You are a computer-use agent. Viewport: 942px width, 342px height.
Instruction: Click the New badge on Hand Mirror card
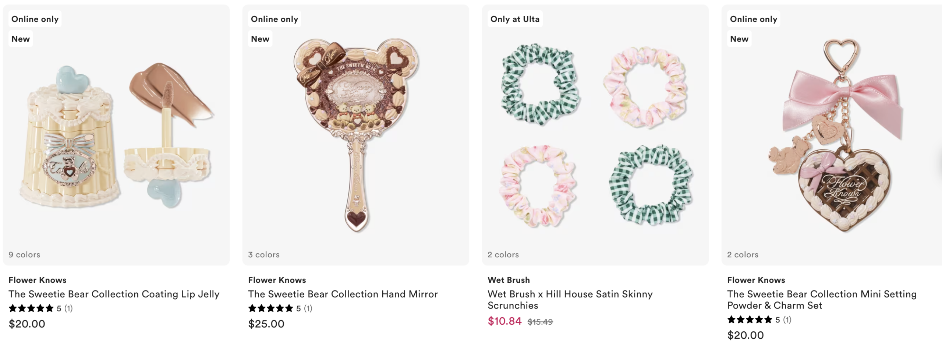coord(260,39)
